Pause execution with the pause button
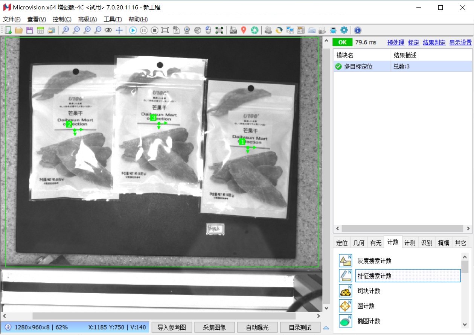Viewport: 474px width, 335px height. (x=143, y=30)
